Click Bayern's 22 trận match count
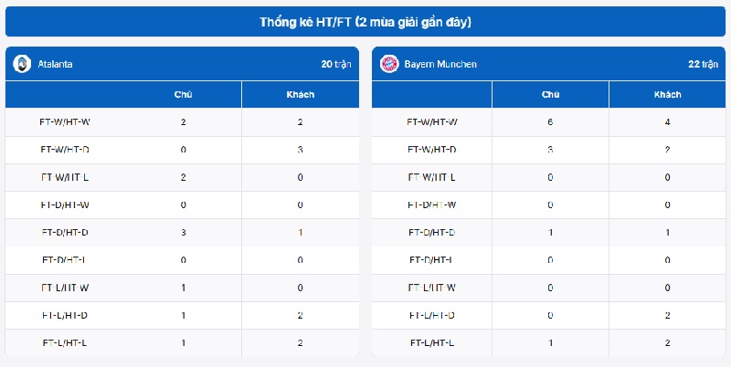 click(704, 64)
